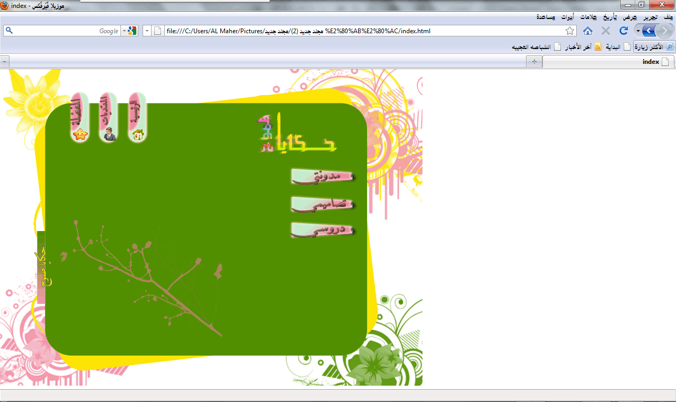
Task: Click the star icon pill on the webpage
Action: click(x=80, y=118)
